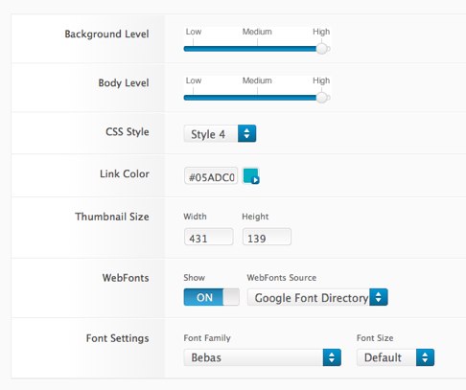Expand the WebFonts Source dropdown
This screenshot has height=390, width=466.
[317, 297]
